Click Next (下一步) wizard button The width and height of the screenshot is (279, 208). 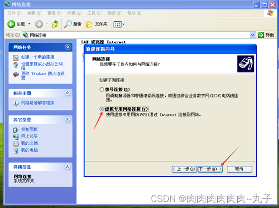coord(210,169)
